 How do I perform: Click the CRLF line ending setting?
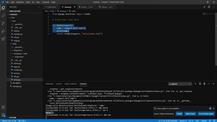pos(197,121)
